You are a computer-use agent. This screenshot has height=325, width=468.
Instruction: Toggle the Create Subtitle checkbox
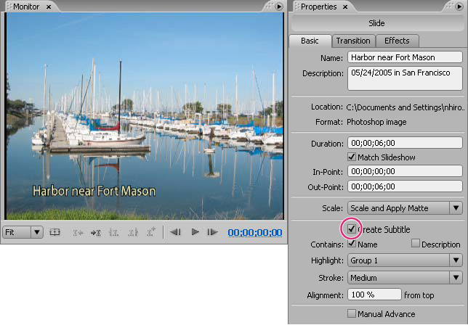[352, 229]
